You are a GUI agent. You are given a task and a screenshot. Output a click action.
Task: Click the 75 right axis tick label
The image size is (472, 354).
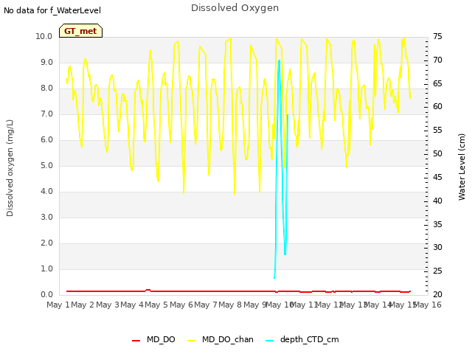[437, 36]
